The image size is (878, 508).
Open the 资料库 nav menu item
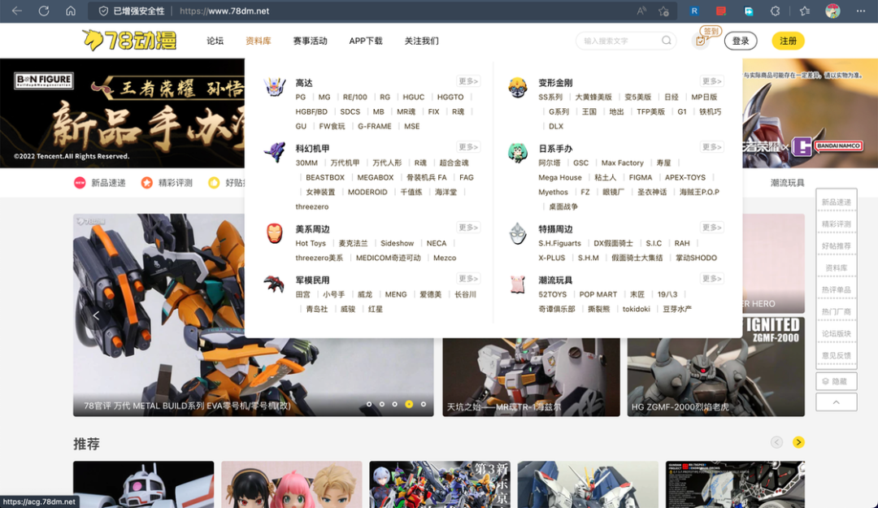[x=259, y=41]
